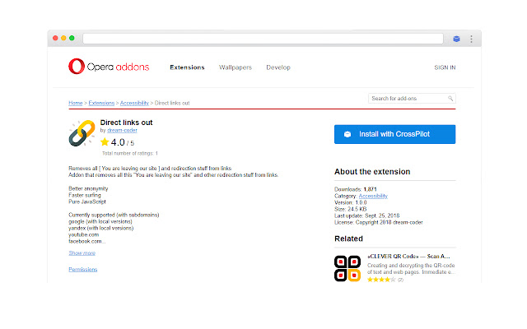Click the cube icon on the install button
The image size is (527, 329).
coord(347,134)
